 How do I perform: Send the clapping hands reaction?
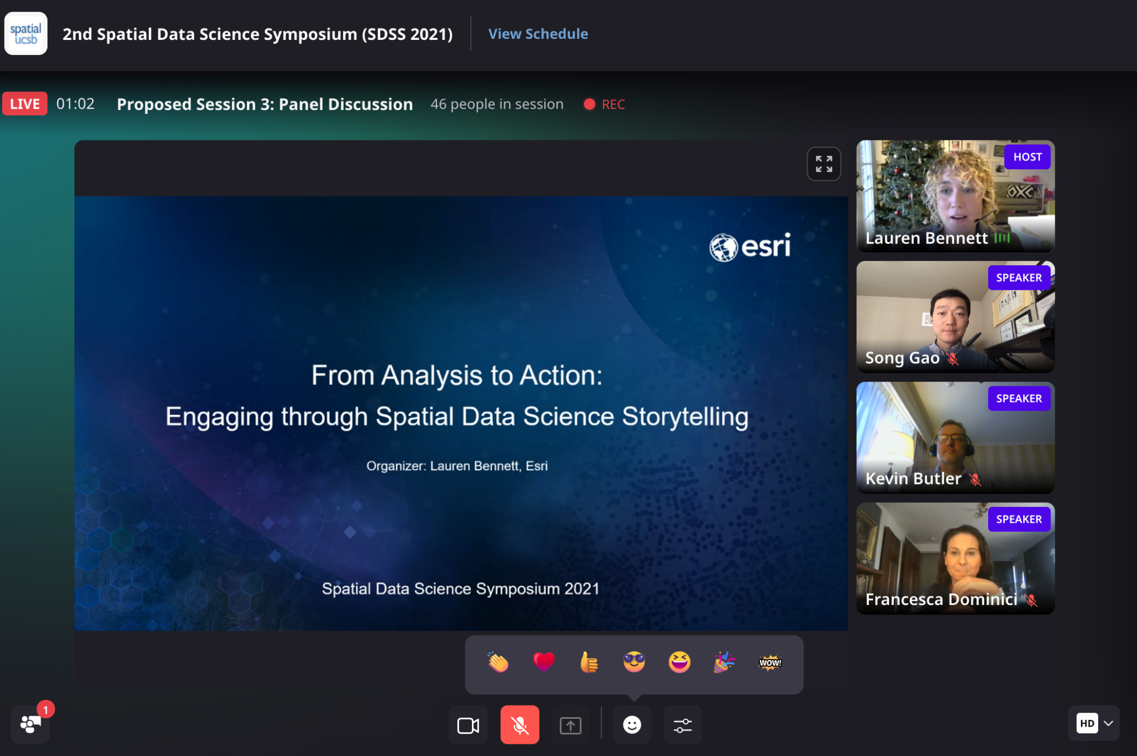tap(498, 662)
